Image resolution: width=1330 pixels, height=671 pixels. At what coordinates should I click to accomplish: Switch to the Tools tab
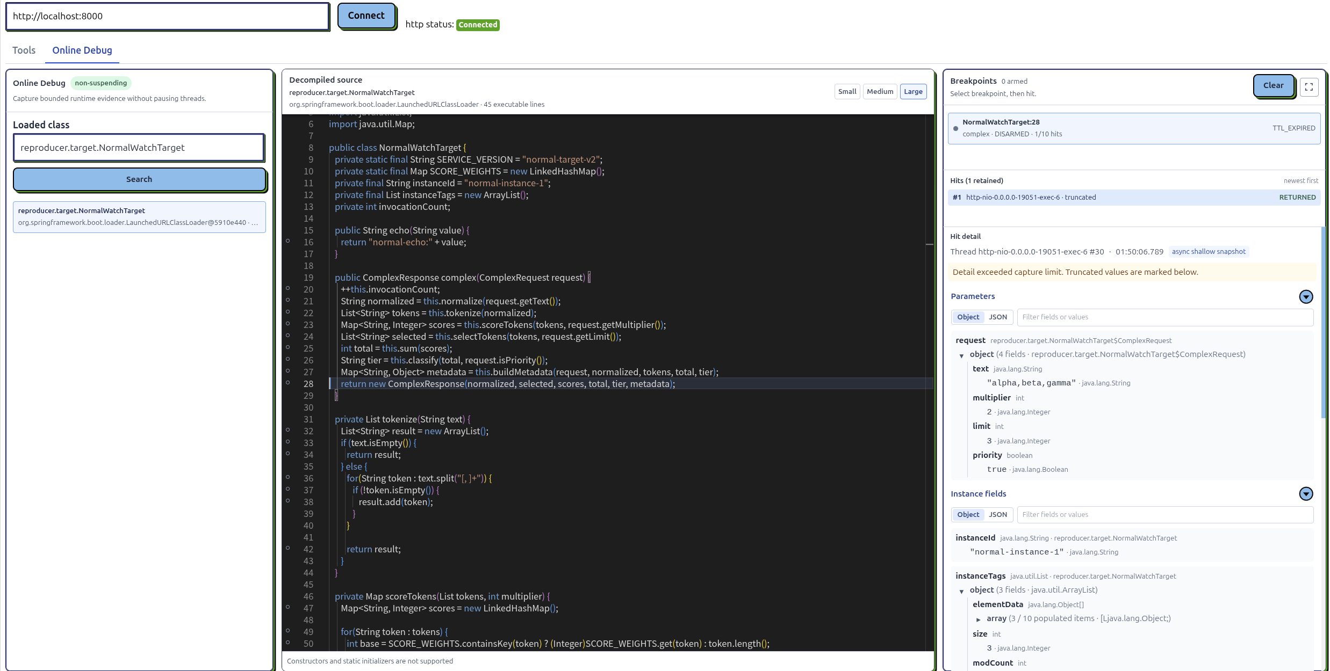click(24, 50)
